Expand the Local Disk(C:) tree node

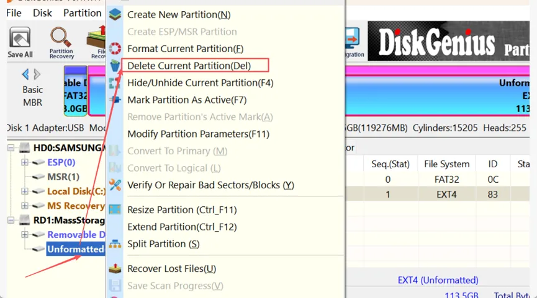pyautogui.click(x=25, y=191)
